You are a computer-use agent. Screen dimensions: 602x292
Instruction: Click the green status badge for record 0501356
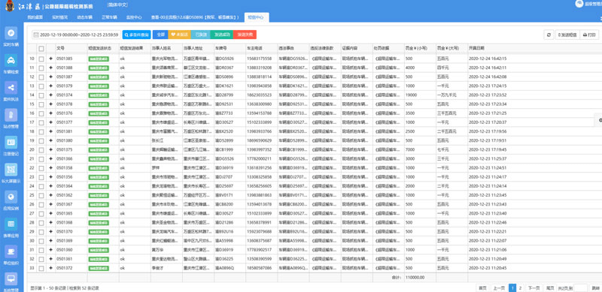(99, 177)
